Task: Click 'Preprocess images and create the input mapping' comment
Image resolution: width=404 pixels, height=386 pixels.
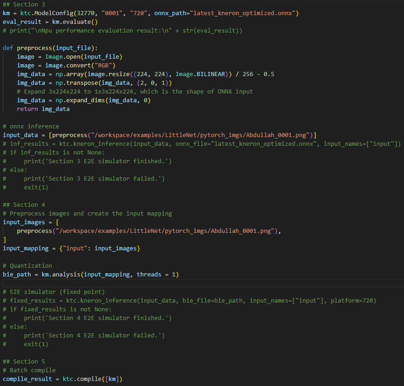Action: point(87,214)
